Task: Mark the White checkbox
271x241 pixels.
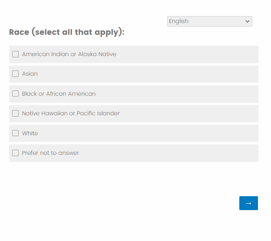Action: pyautogui.click(x=16, y=133)
